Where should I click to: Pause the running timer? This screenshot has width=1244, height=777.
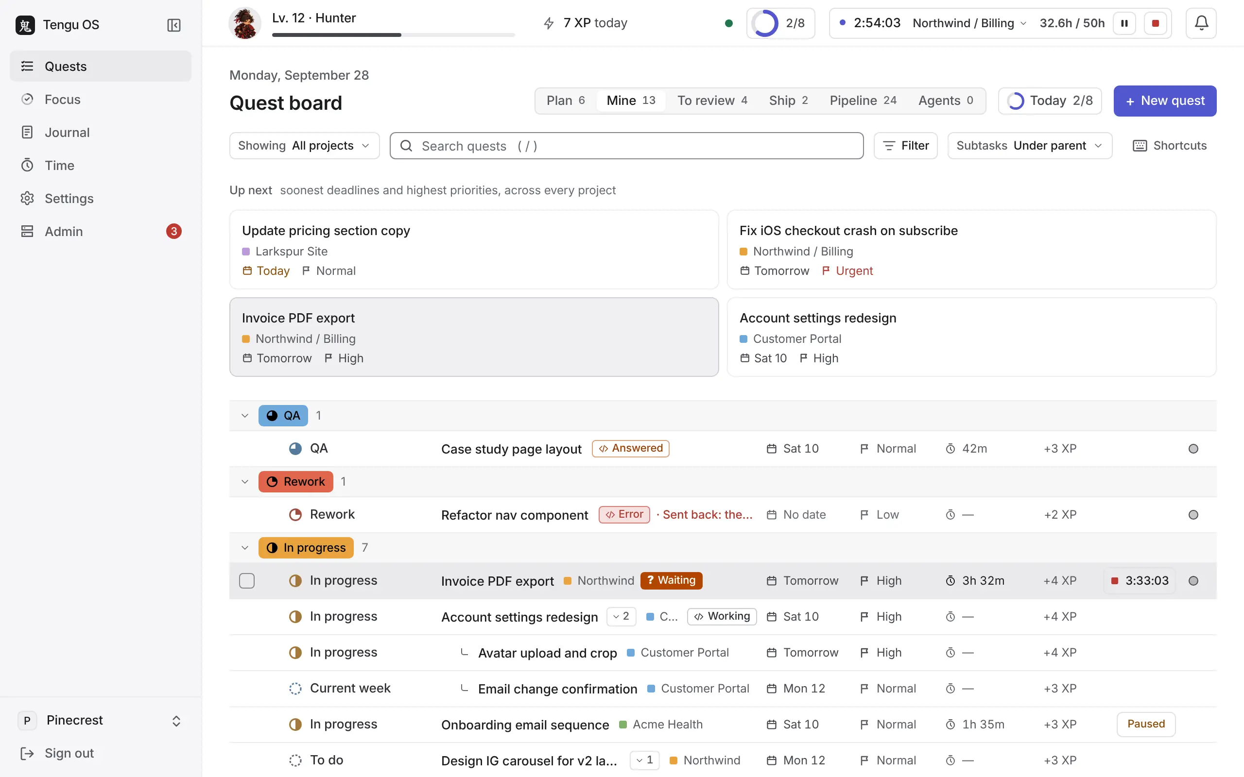1124,23
